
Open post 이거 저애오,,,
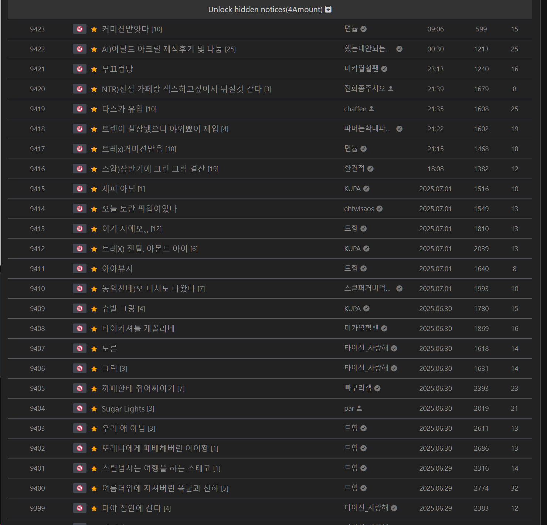point(125,228)
